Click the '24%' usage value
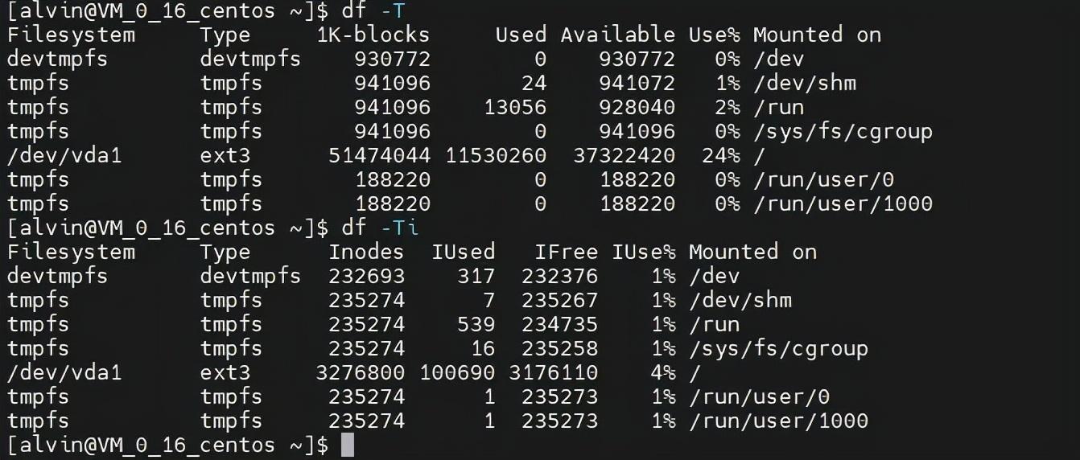The height and width of the screenshot is (460, 1080). point(721,155)
